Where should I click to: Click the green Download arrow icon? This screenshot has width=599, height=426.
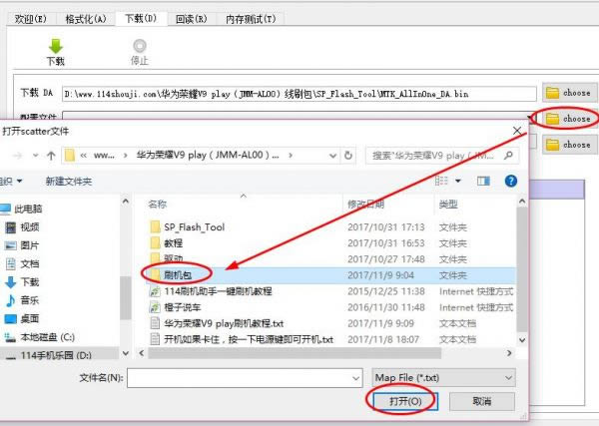(x=55, y=46)
